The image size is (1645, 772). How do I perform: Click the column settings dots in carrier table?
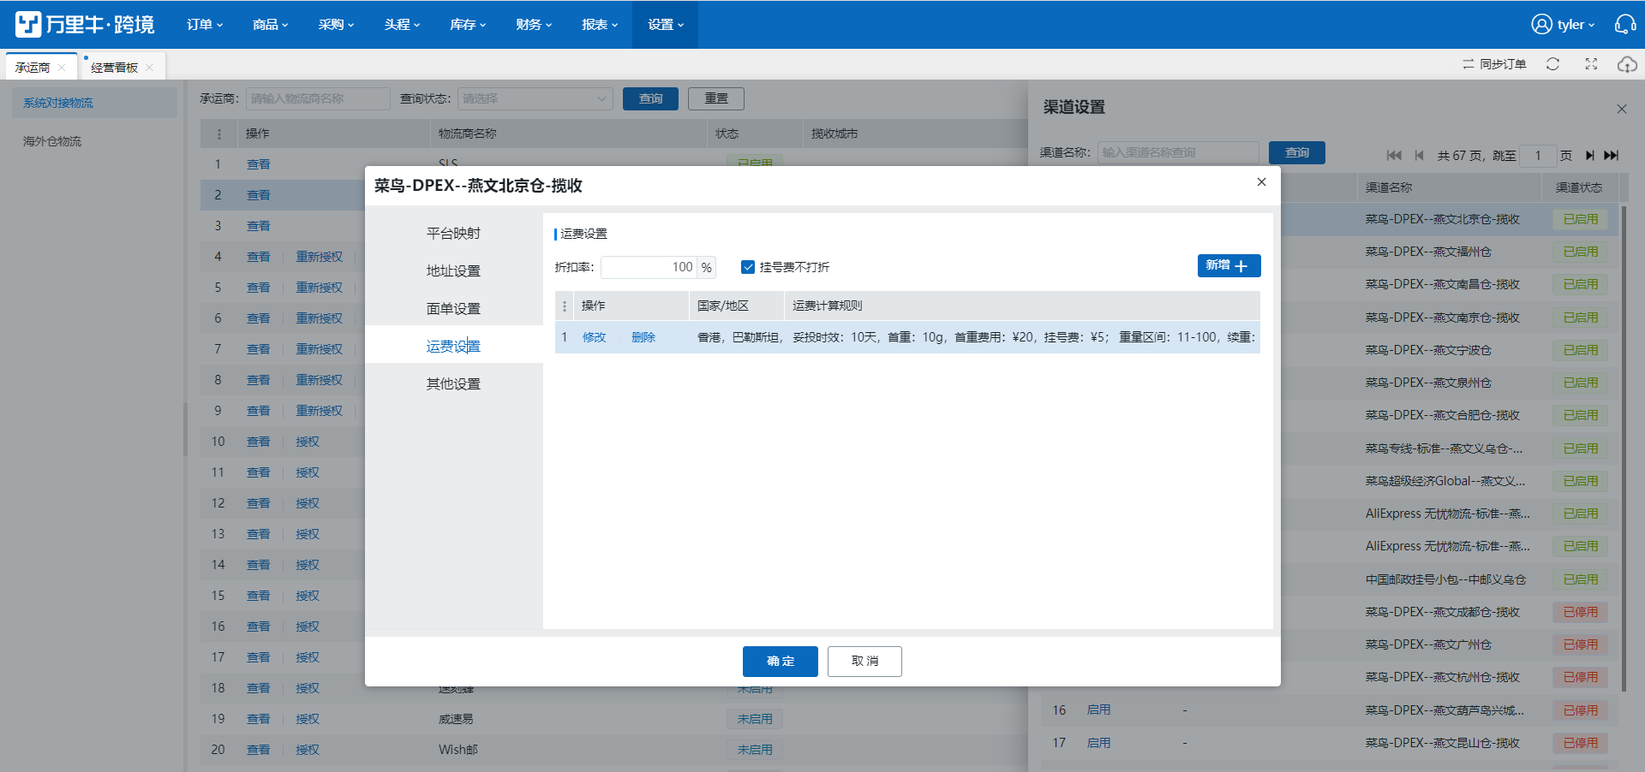tap(219, 134)
